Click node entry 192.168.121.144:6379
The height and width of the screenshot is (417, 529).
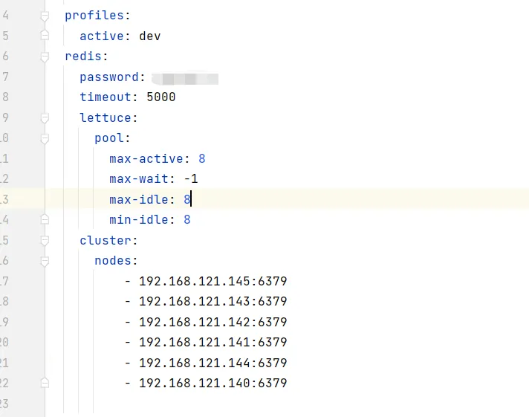pyautogui.click(x=213, y=363)
